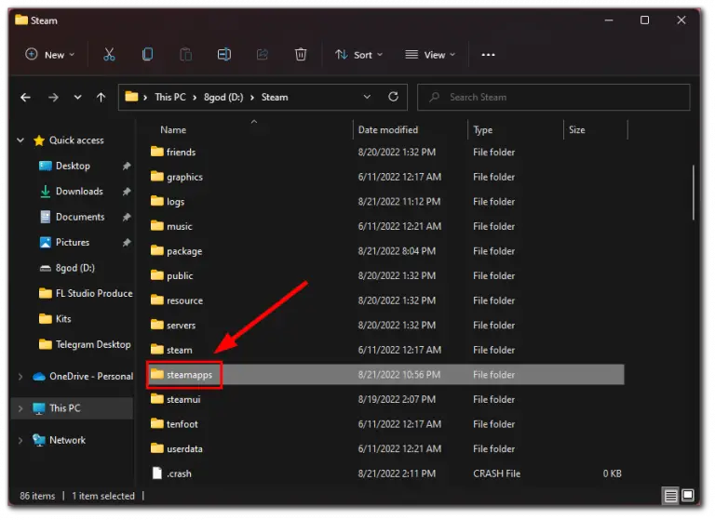Expand address bar history dropdown
The height and width of the screenshot is (520, 715).
367,97
